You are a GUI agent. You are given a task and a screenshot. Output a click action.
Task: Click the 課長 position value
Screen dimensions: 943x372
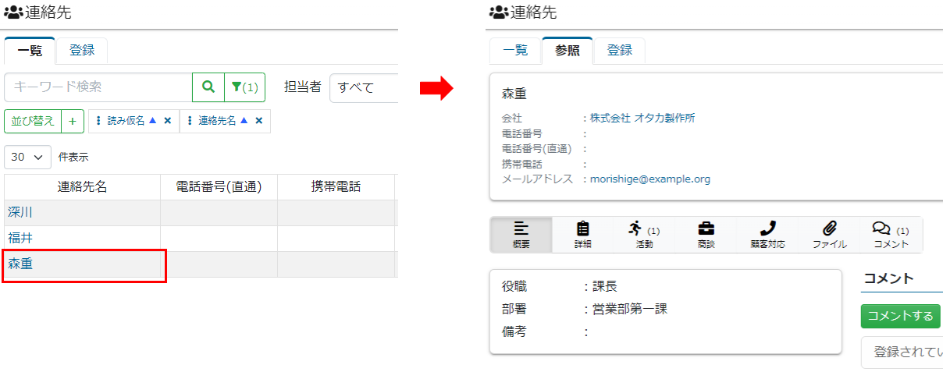(x=605, y=286)
